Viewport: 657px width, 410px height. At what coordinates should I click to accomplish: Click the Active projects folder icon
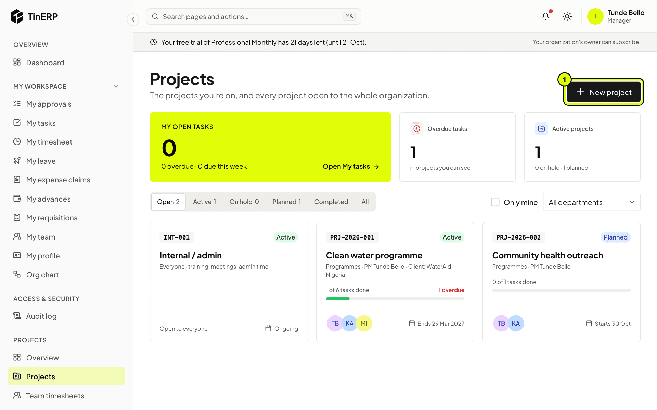click(x=541, y=129)
